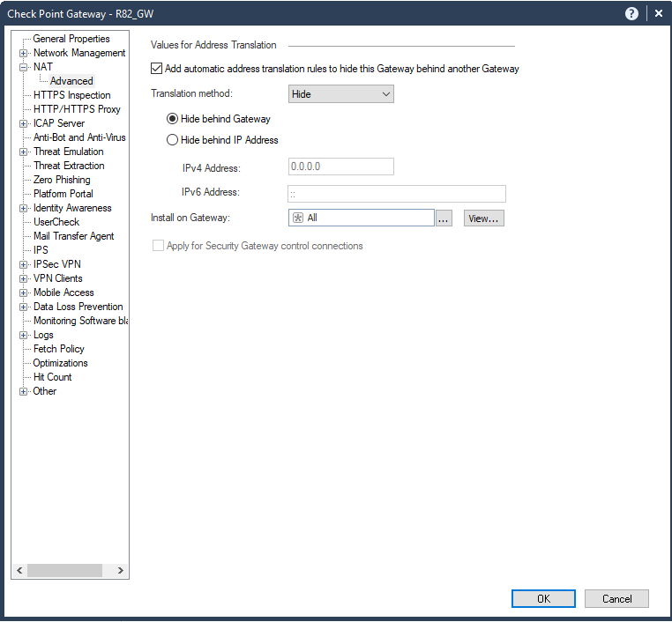Open IPS settings page
This screenshot has width=672, height=622.
(x=41, y=250)
